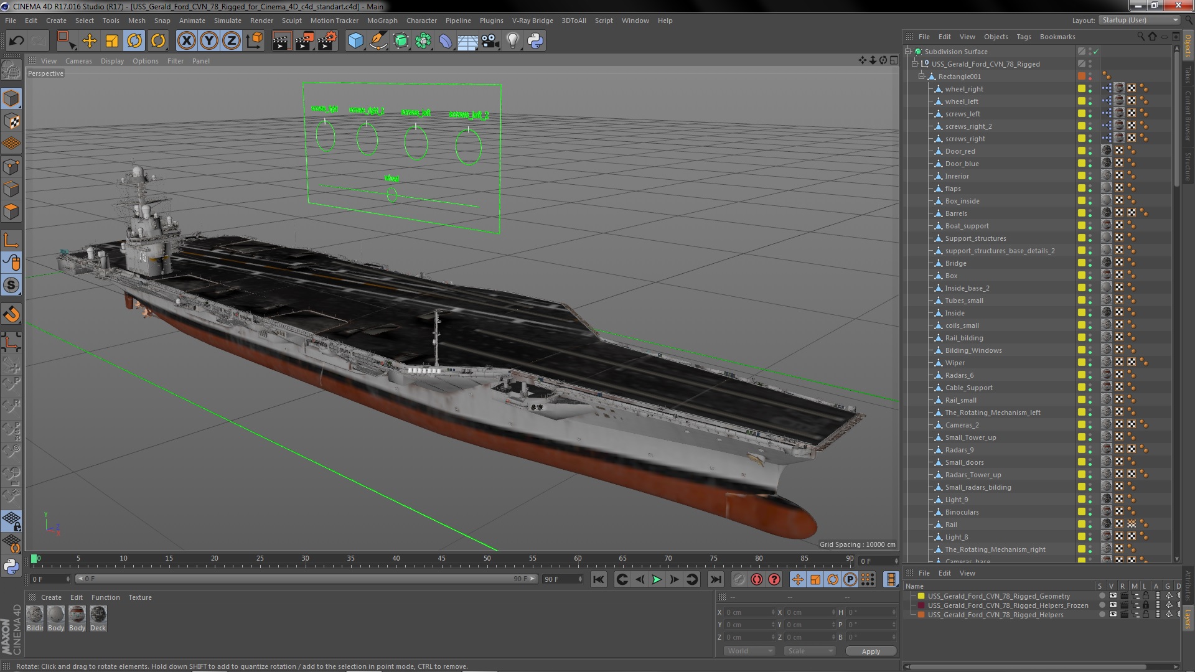This screenshot has height=672, width=1195.
Task: Toggle Rotation keyframe recording
Action: click(833, 579)
